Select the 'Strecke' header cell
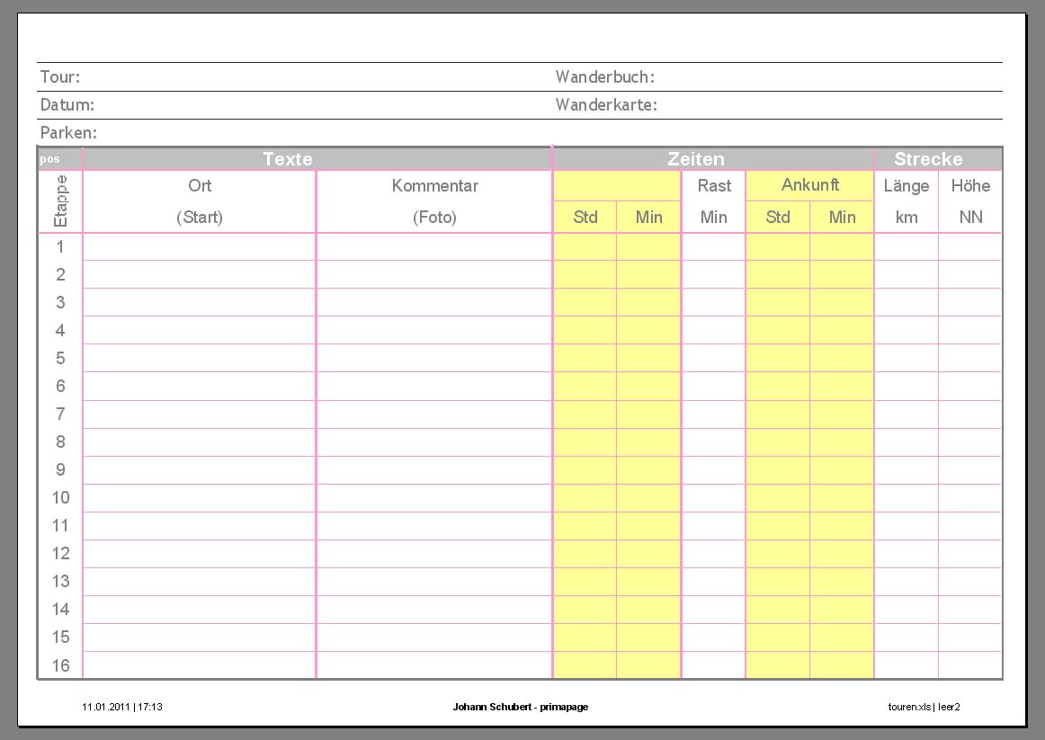 pyautogui.click(x=938, y=158)
